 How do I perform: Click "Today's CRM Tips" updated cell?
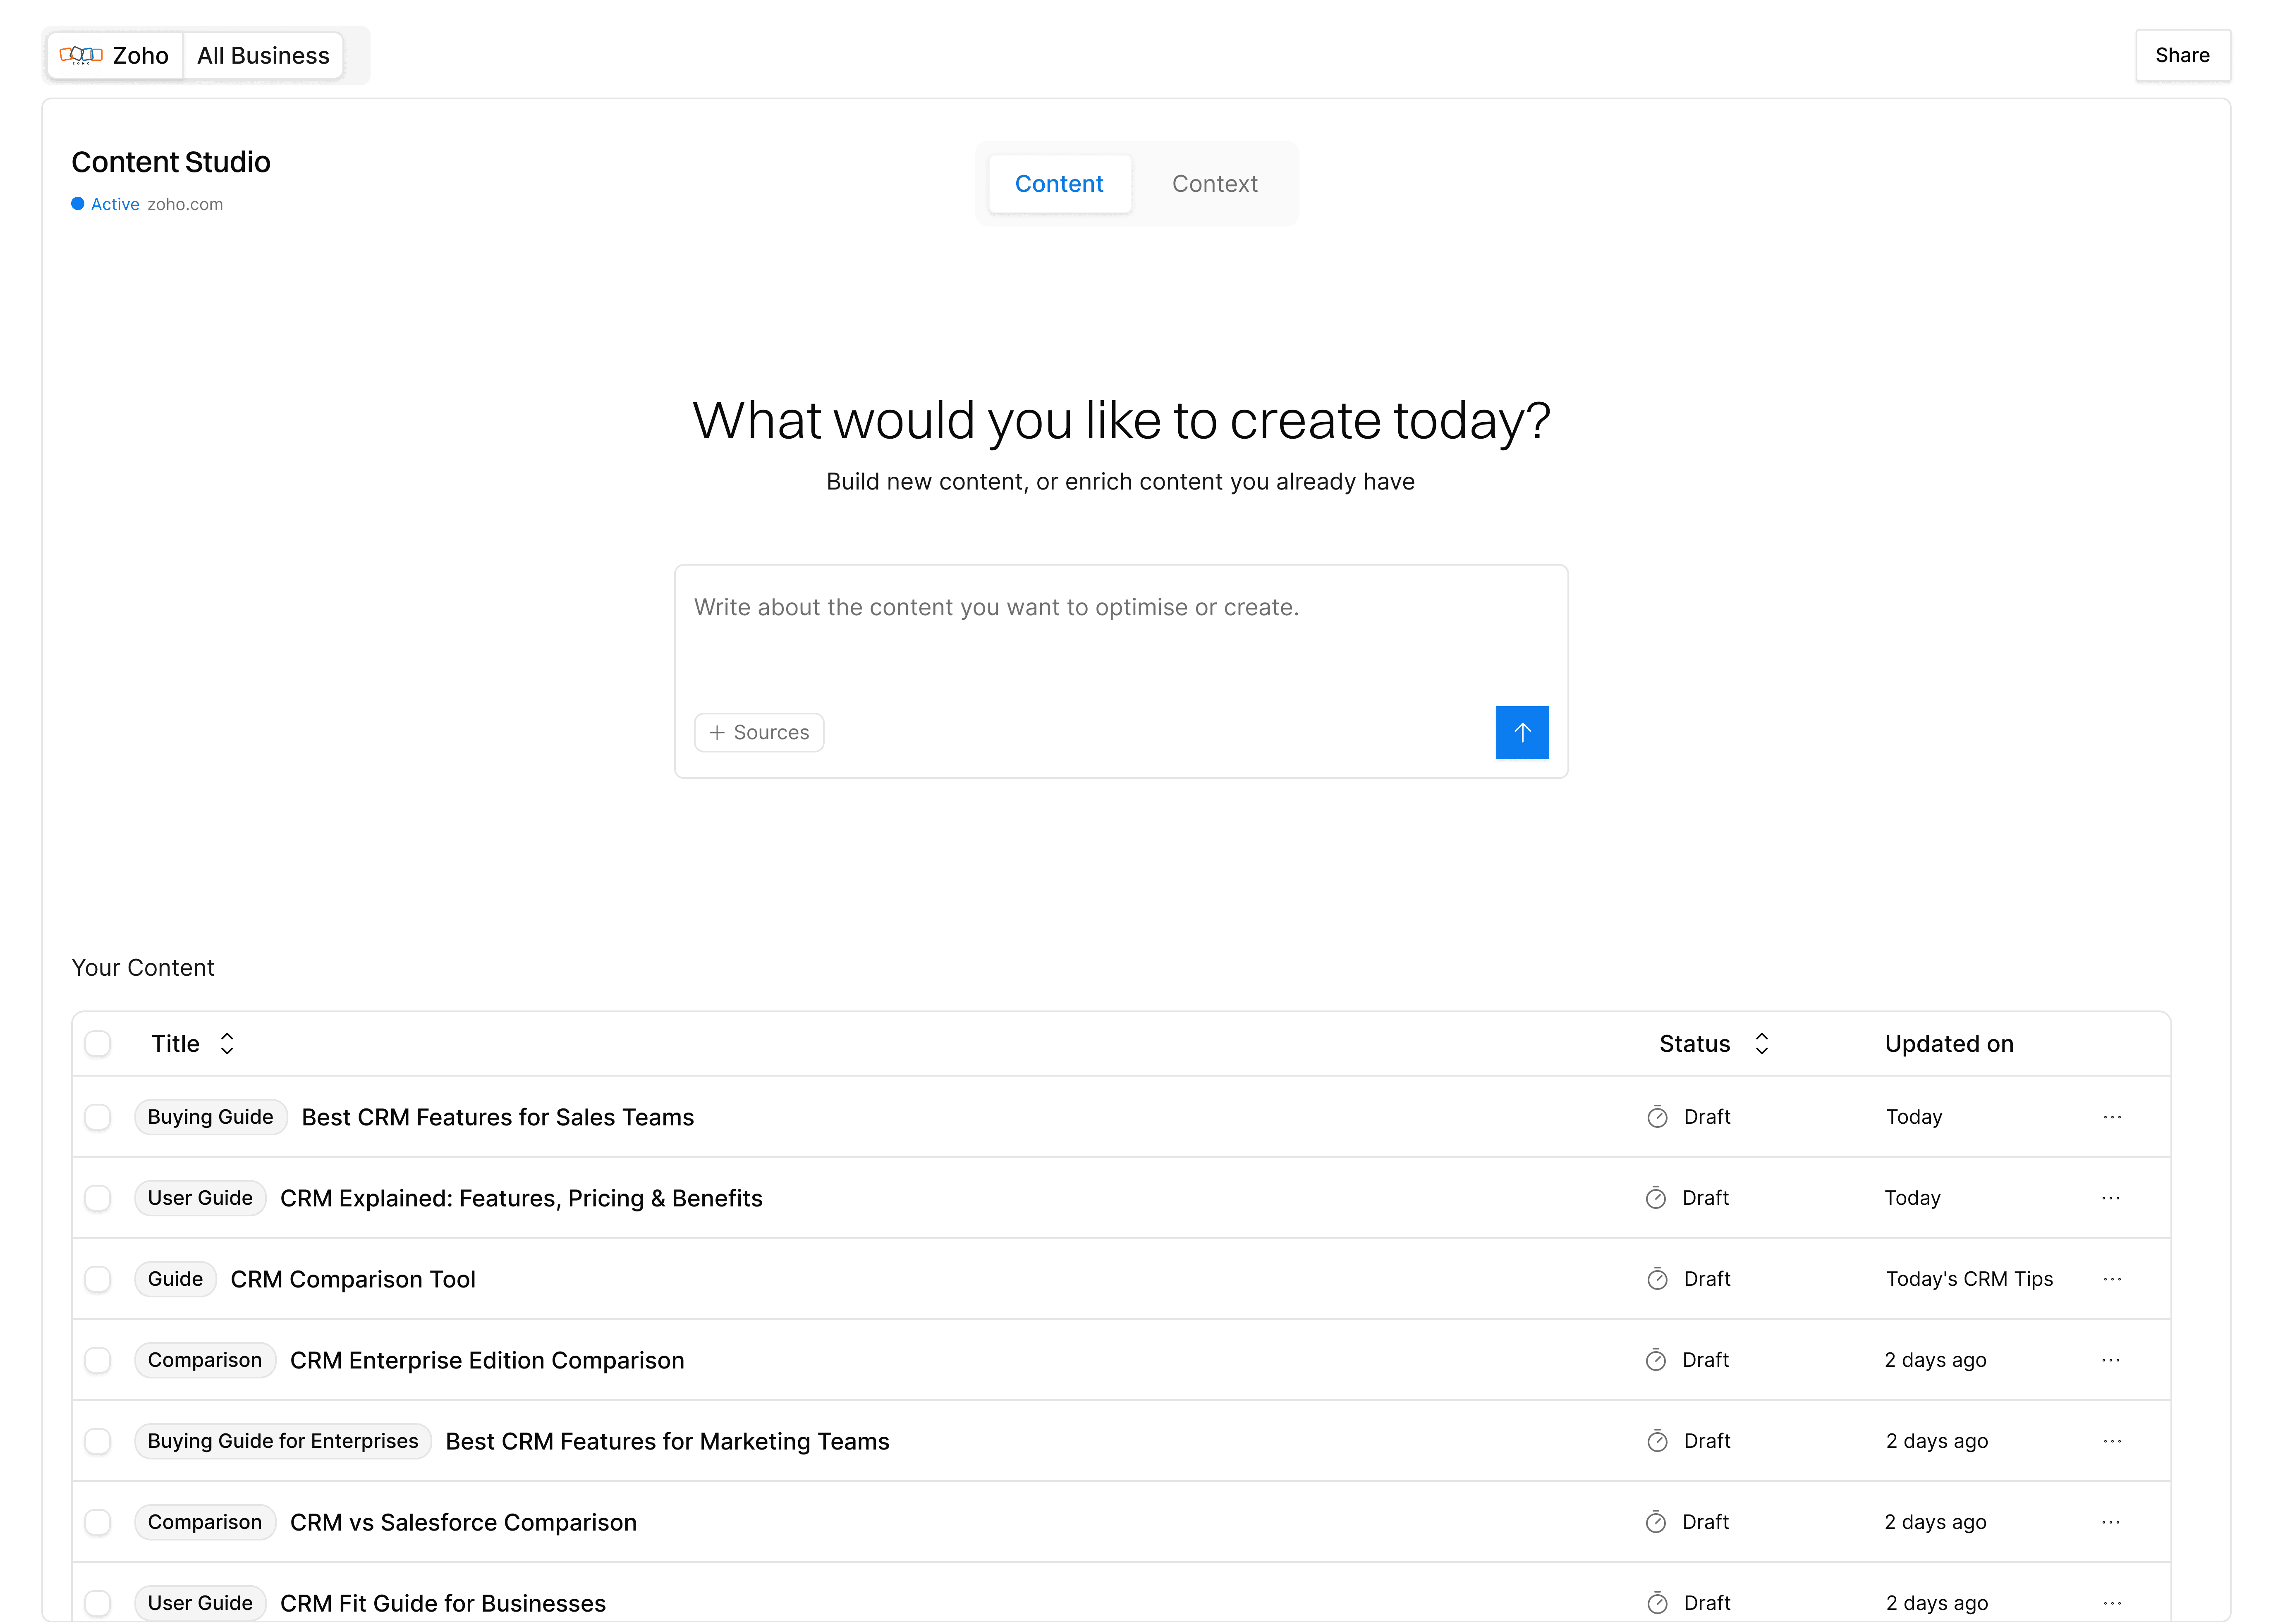point(1969,1279)
